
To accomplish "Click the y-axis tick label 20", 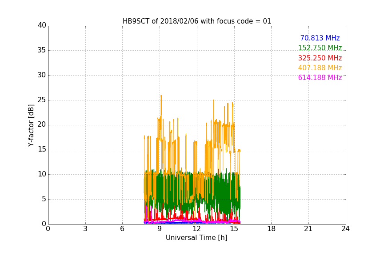I will click(x=42, y=125).
